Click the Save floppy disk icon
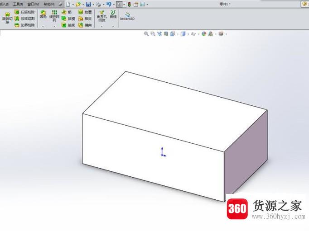This screenshot has height=231, width=309. tap(88, 4)
